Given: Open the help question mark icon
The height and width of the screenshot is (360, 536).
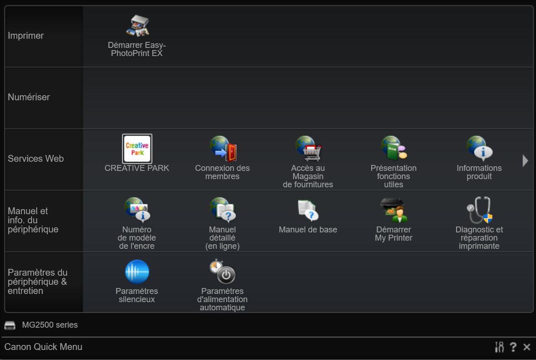Looking at the screenshot, I should click(x=513, y=347).
